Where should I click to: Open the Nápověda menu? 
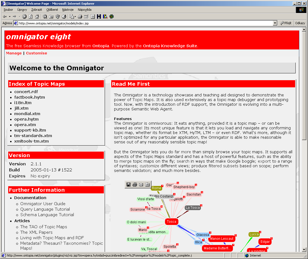[84, 10]
